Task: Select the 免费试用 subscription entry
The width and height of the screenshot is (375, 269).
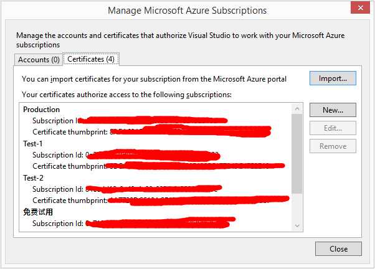Action: coord(38,212)
